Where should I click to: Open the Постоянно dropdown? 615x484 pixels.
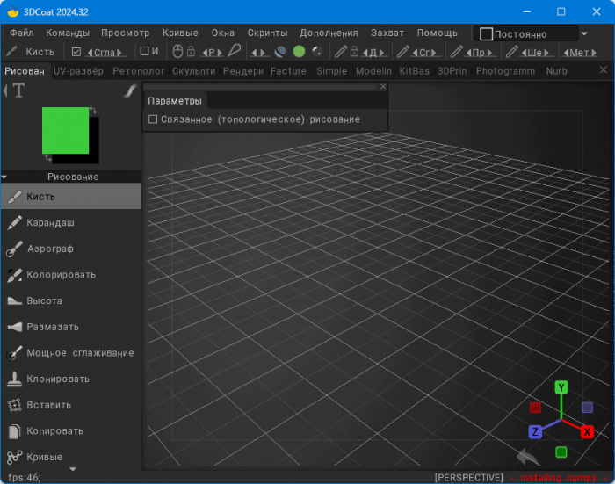point(584,34)
